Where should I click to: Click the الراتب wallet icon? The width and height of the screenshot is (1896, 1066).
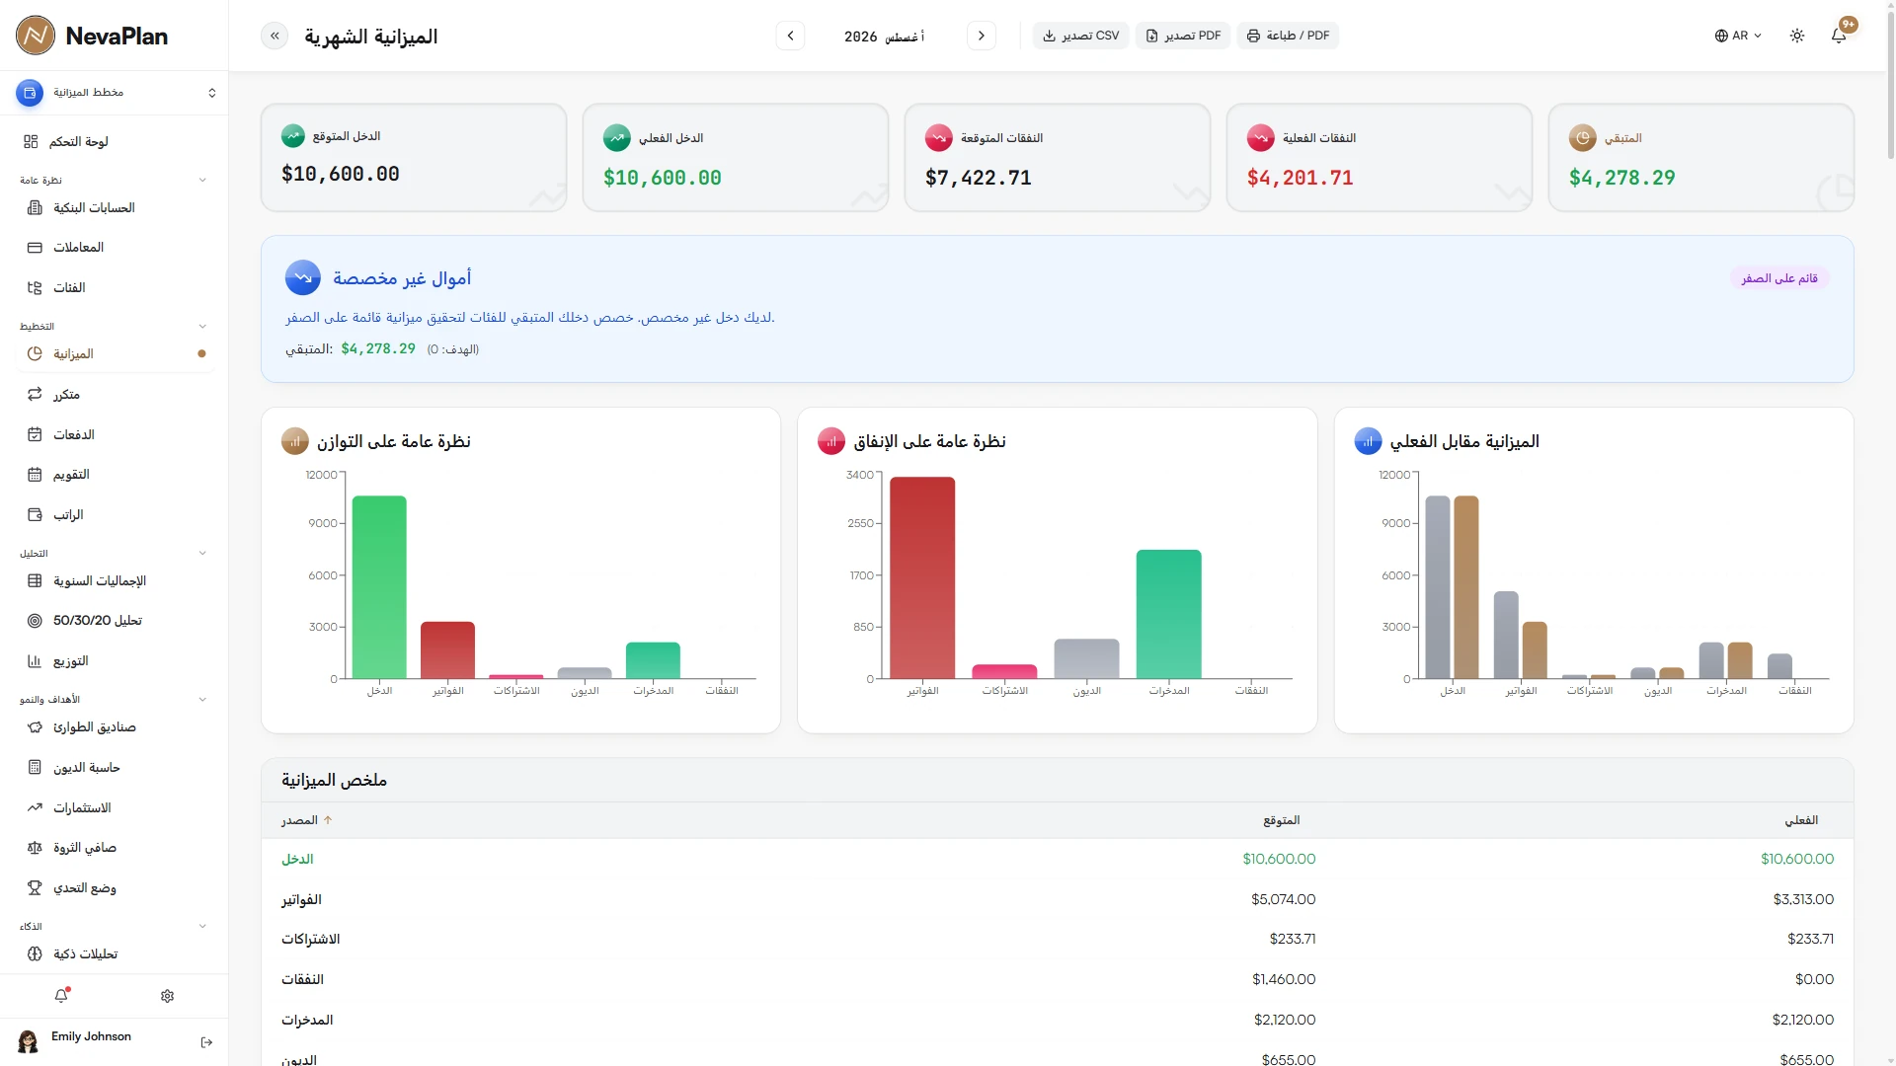(x=35, y=514)
